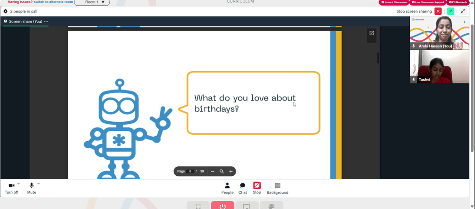Select Arshi Hassan's video thumbnail

tap(439, 33)
